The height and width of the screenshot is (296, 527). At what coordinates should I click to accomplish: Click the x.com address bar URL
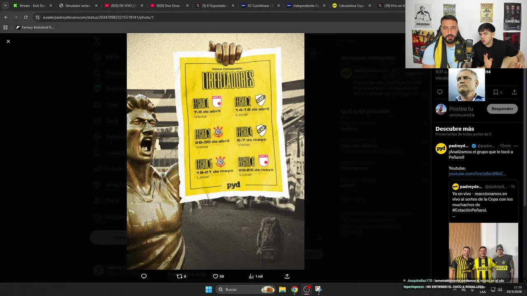pyautogui.click(x=98, y=17)
